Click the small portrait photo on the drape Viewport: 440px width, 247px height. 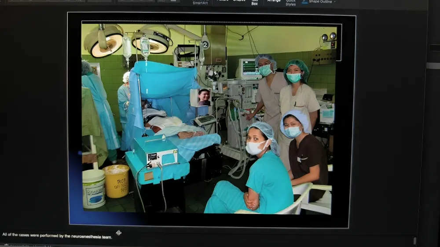(x=204, y=97)
